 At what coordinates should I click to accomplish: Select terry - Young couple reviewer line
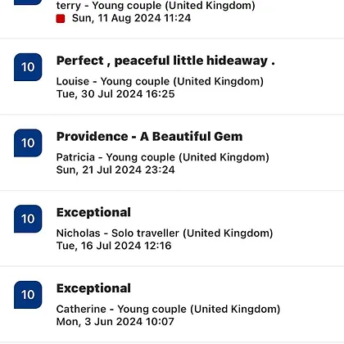point(156,6)
